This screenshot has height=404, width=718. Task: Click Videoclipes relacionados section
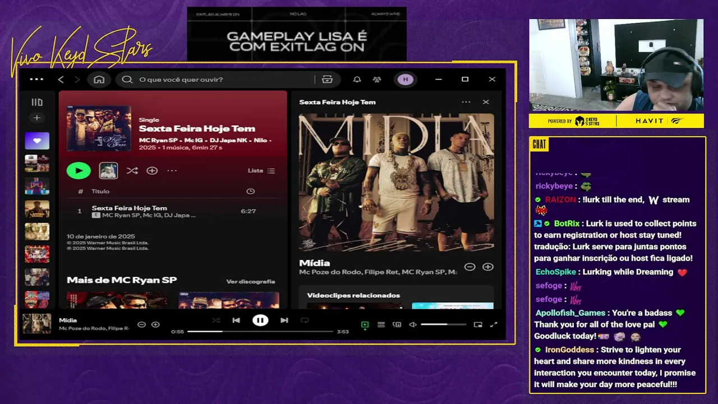(353, 295)
